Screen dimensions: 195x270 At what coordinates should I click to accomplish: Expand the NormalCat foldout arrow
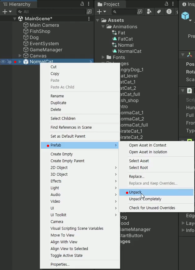pyautogui.click(x=20, y=62)
